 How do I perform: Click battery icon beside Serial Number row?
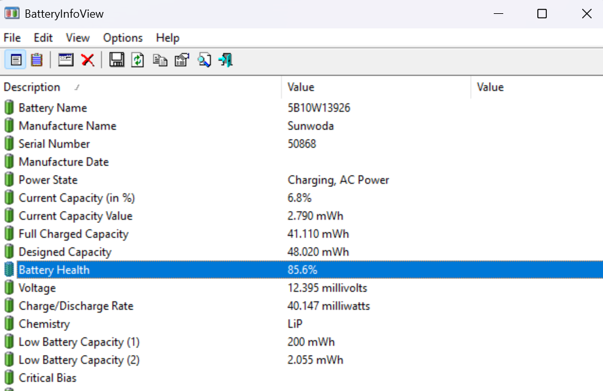tap(9, 143)
